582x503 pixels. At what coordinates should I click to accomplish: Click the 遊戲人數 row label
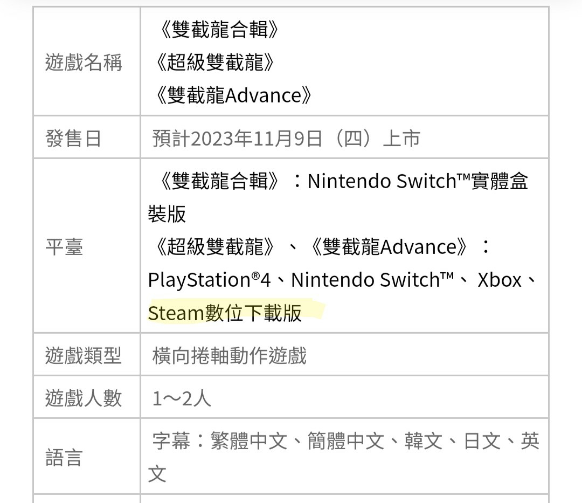pos(84,399)
